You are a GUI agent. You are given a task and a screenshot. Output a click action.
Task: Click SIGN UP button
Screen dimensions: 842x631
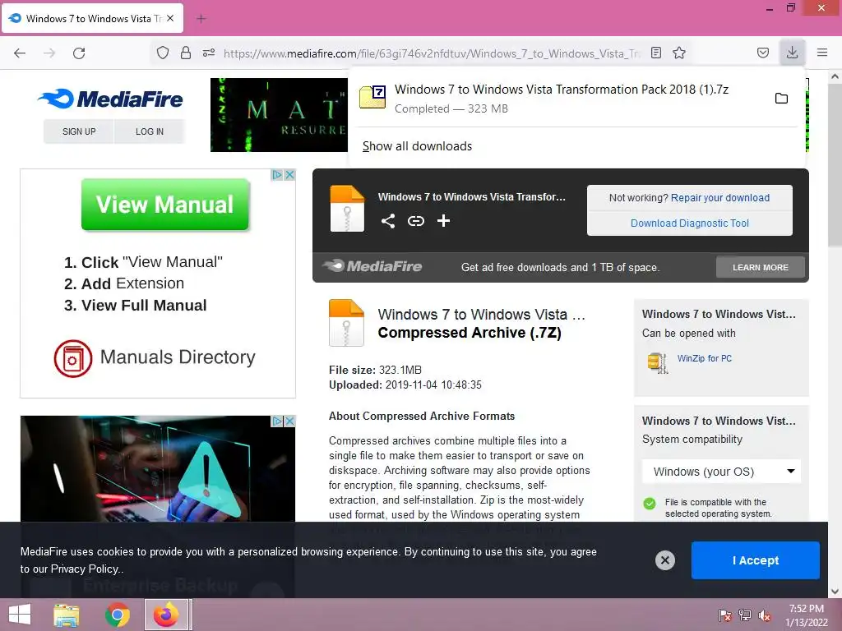click(x=79, y=131)
